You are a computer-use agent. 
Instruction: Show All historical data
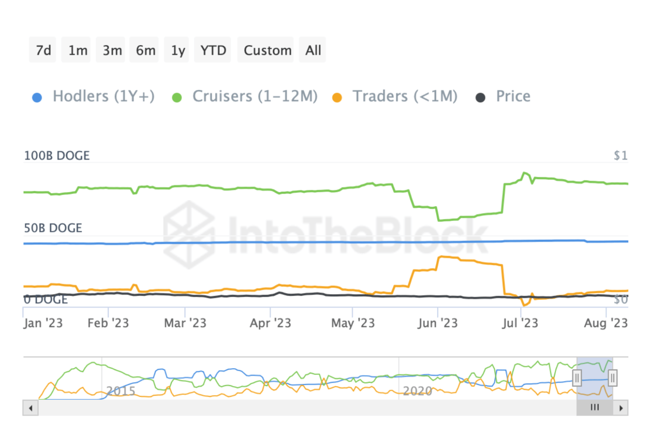point(313,50)
